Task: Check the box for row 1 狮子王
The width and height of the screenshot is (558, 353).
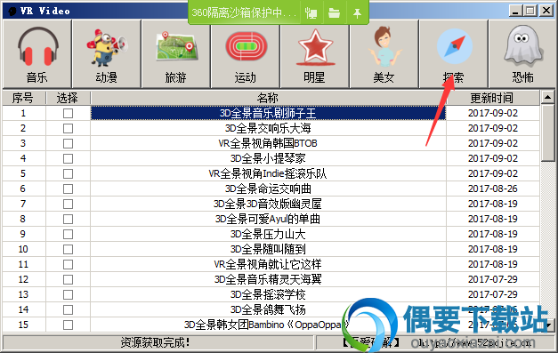Action: (68, 114)
